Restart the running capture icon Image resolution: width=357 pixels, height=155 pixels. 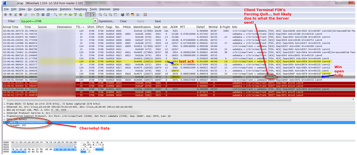[x=26, y=14]
